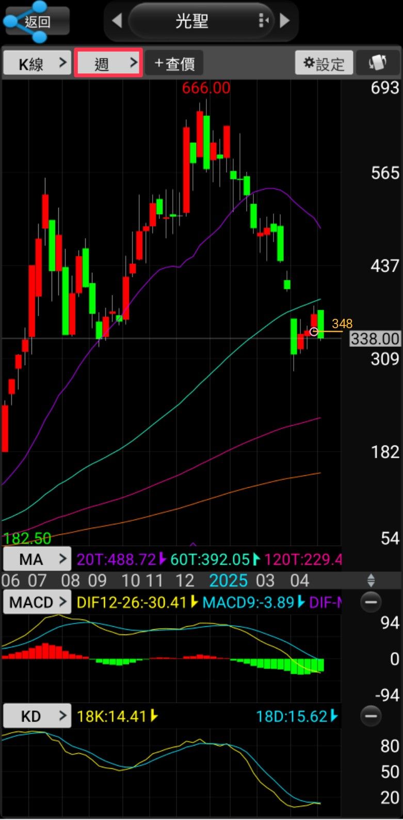Screen dimensions: 403x820
Task: Tap the 666.00 high price label
Action: [206, 88]
